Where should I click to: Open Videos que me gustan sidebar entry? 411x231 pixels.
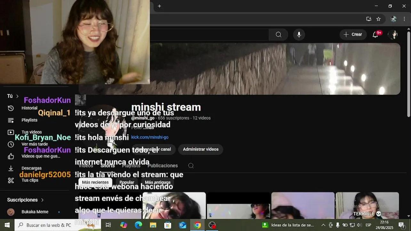(x=41, y=156)
